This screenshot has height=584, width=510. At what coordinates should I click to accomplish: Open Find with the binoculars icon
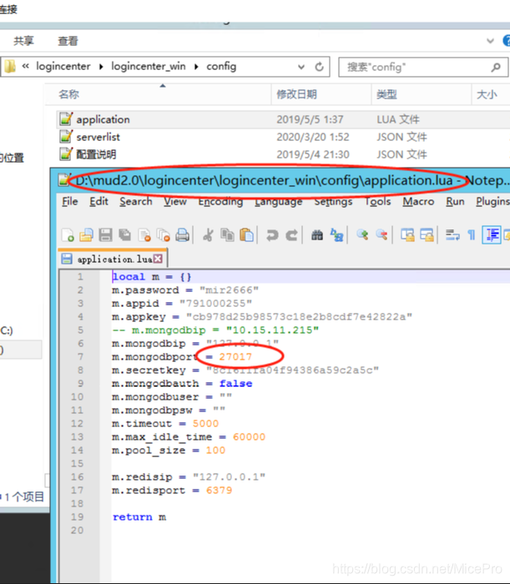coord(317,235)
